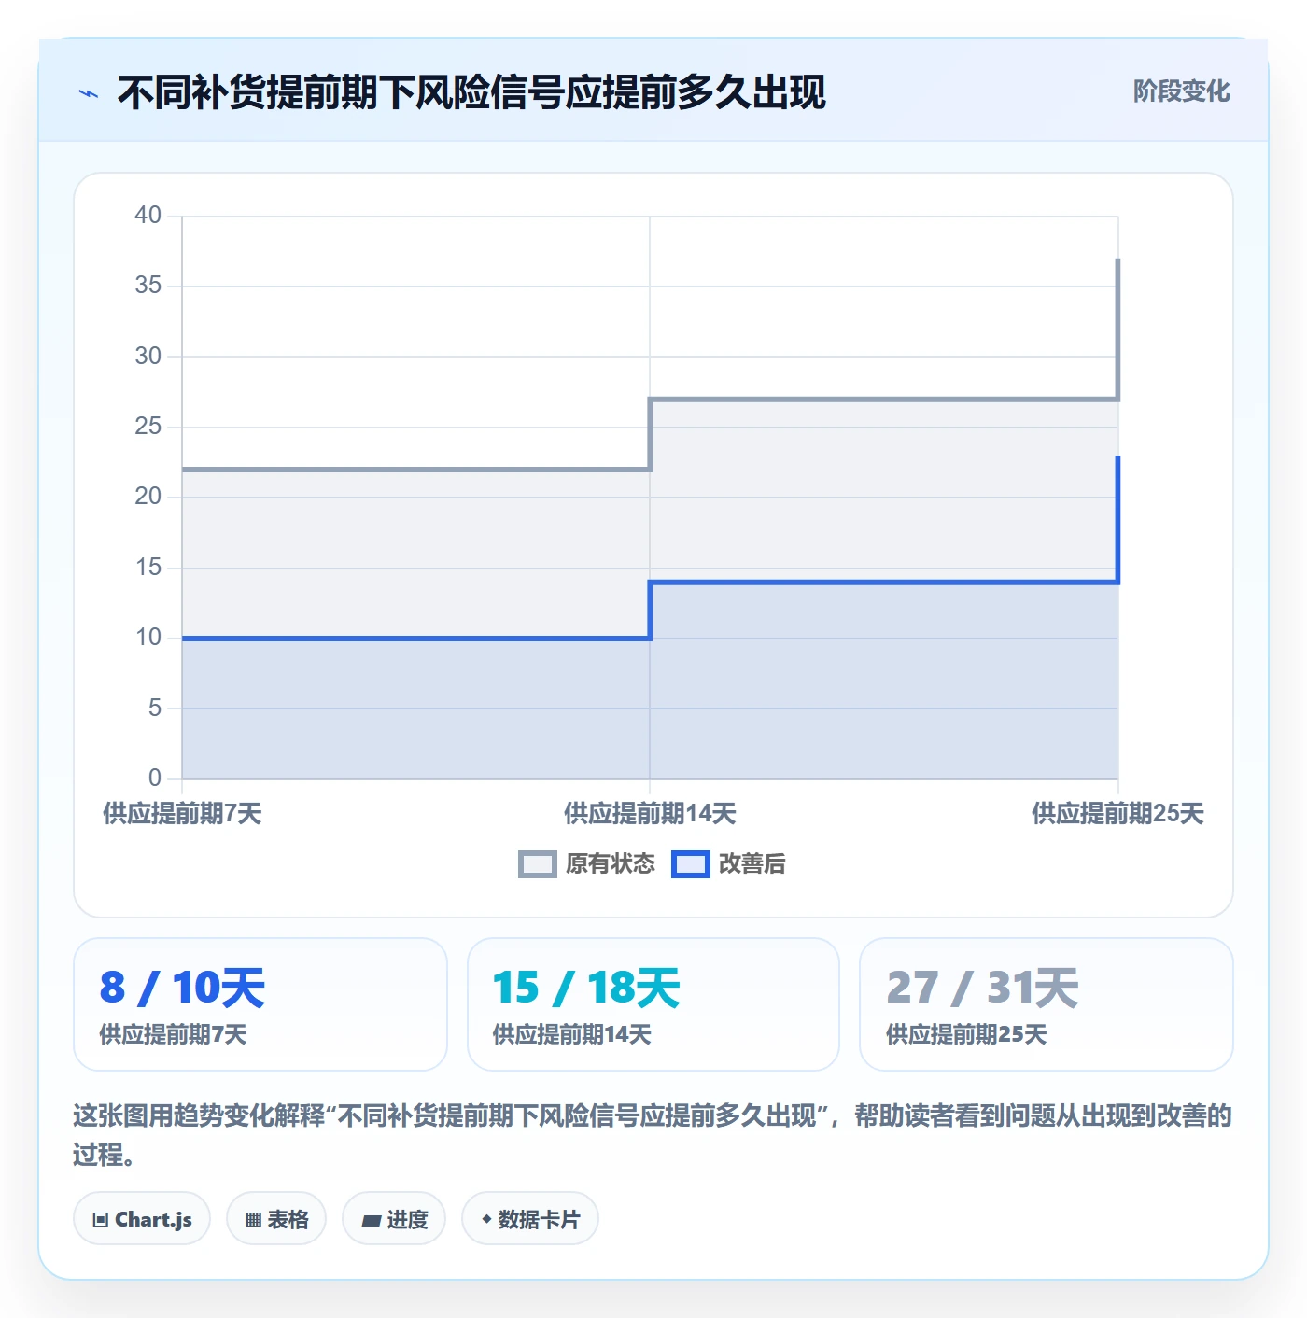The height and width of the screenshot is (1318, 1307).
Task: Click the diamond icon in the 数据卡片 chip
Action: pos(486,1219)
